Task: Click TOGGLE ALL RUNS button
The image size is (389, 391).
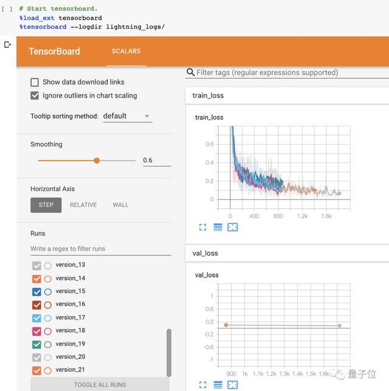Action: click(x=100, y=385)
